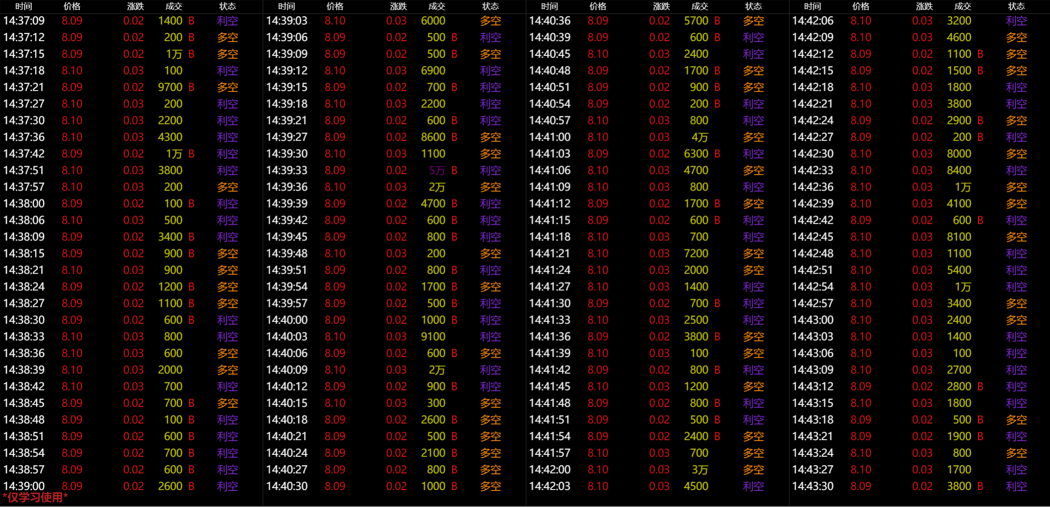Click the B marker on 14:42:12 row
This screenshot has height=508, width=1050.
[x=980, y=54]
